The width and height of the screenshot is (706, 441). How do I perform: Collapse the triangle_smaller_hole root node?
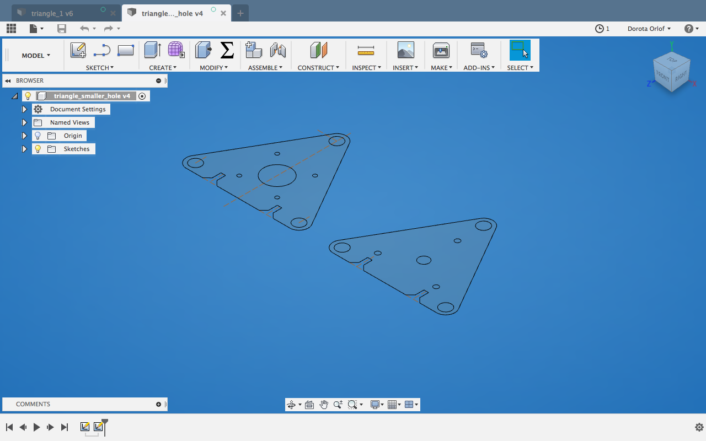point(15,96)
